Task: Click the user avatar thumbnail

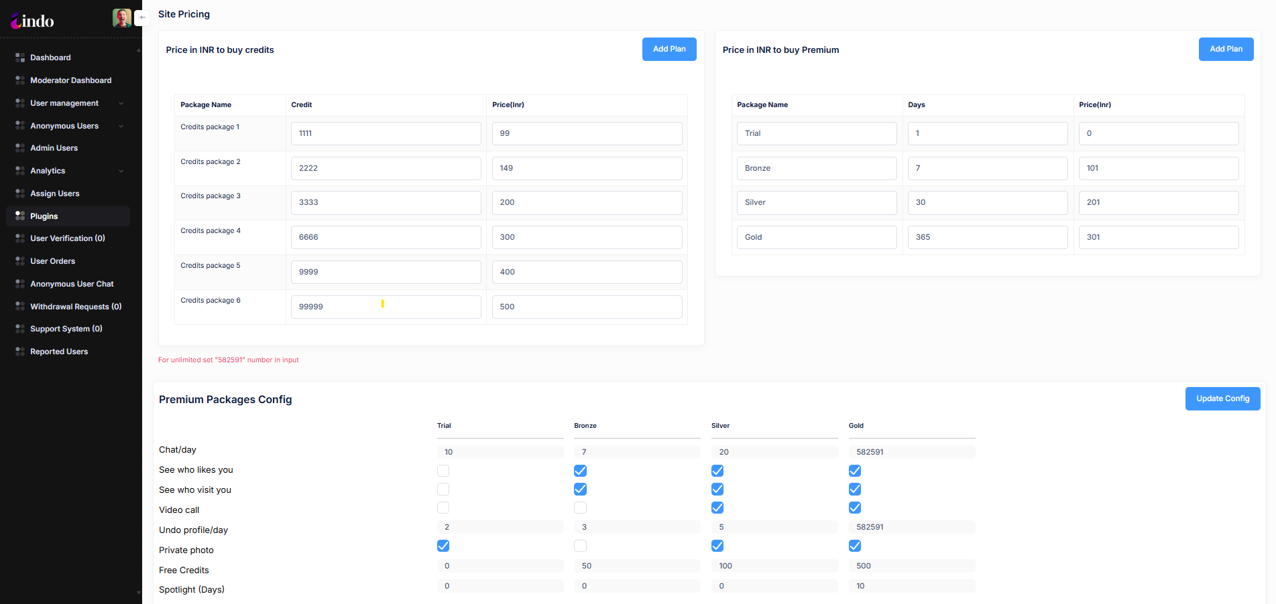Action: pyautogui.click(x=122, y=18)
